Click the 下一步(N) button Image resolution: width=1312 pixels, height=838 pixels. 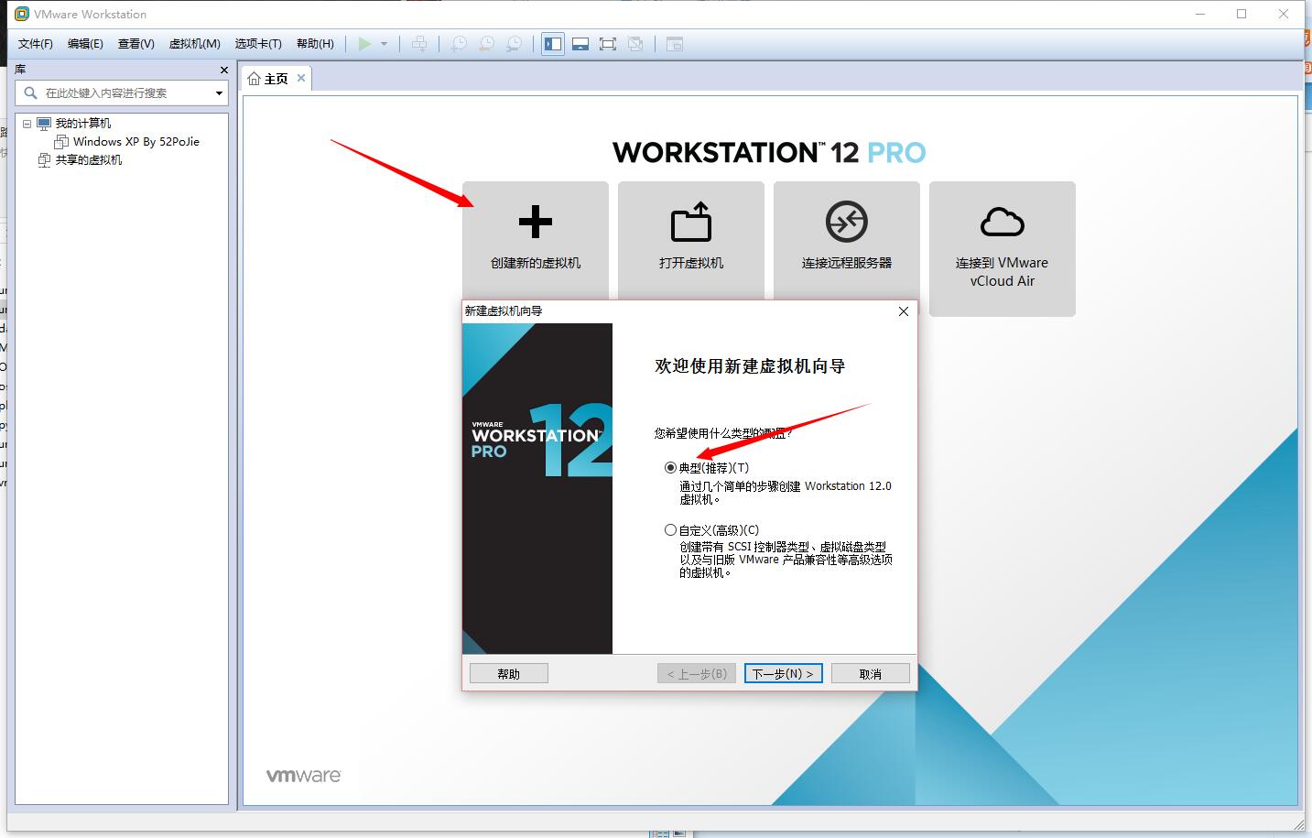[x=784, y=674]
